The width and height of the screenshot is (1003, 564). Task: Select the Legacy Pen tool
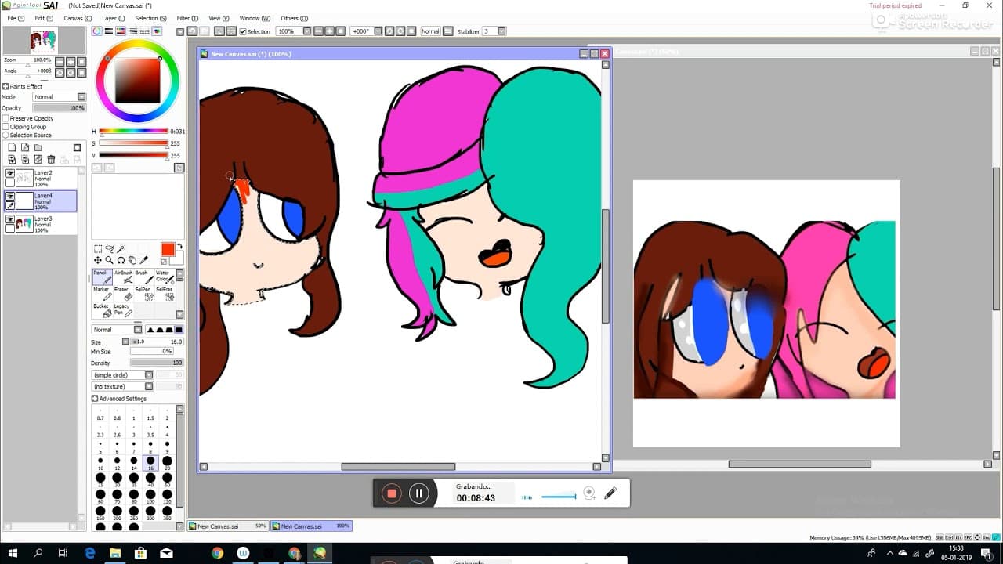[123, 311]
